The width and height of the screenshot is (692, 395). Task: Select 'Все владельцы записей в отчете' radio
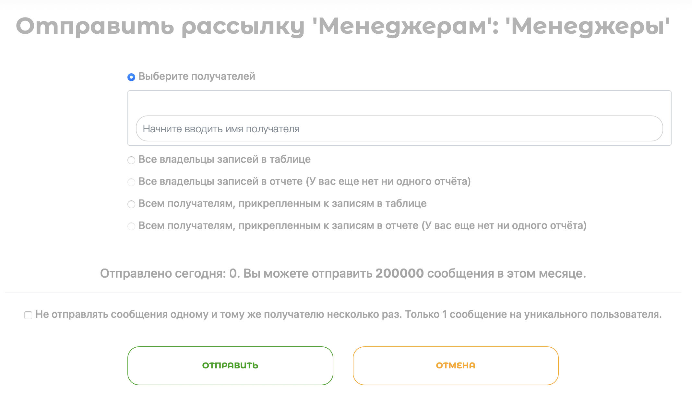[131, 182]
